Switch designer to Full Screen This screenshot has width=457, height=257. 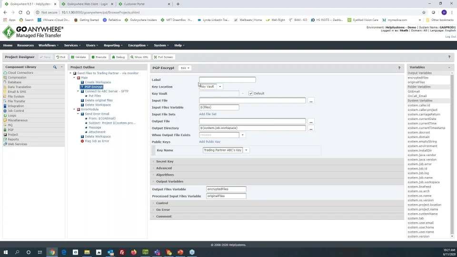click(x=163, y=57)
